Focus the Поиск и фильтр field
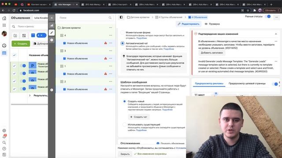Viewport: 282px width, 158px height. [30, 26]
